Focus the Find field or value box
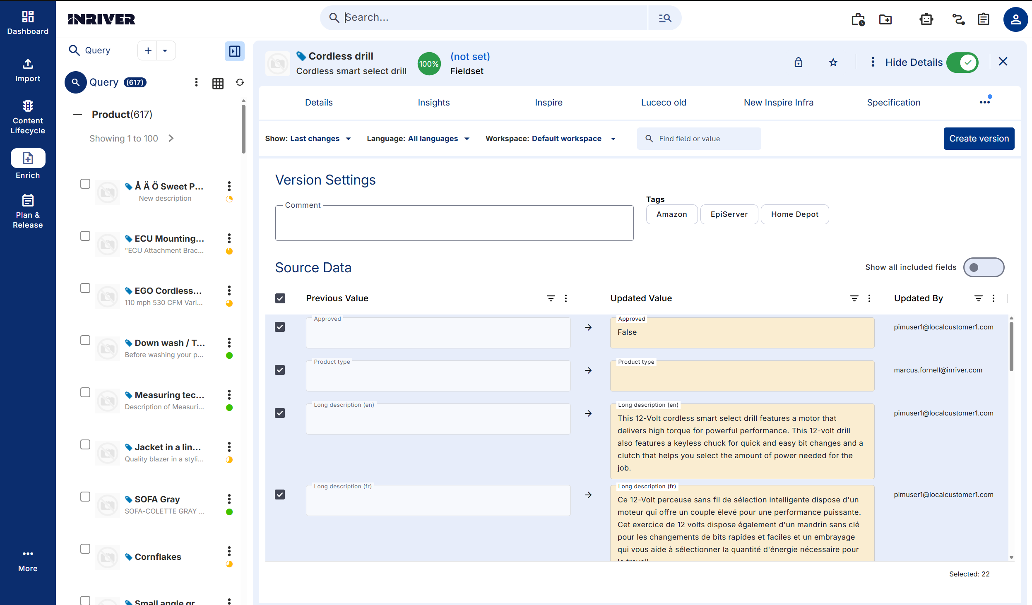1032x605 pixels. (x=699, y=139)
